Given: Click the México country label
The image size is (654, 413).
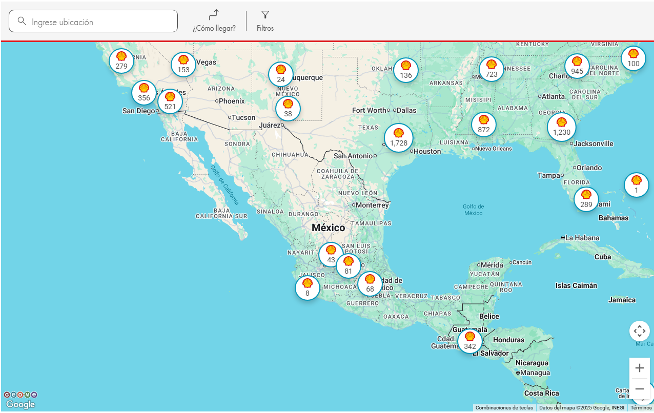Looking at the screenshot, I should coord(329,227).
